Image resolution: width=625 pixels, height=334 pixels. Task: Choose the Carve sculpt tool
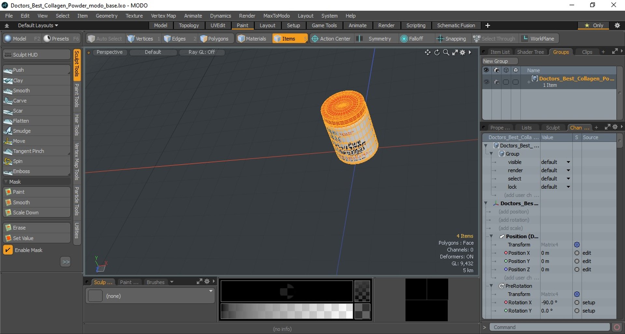click(x=36, y=101)
